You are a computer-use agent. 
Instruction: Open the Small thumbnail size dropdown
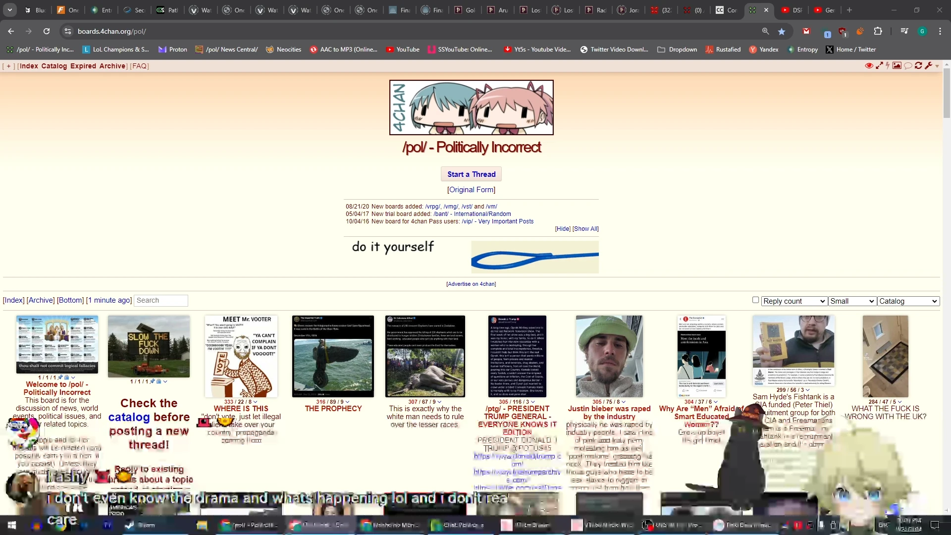pos(852,301)
